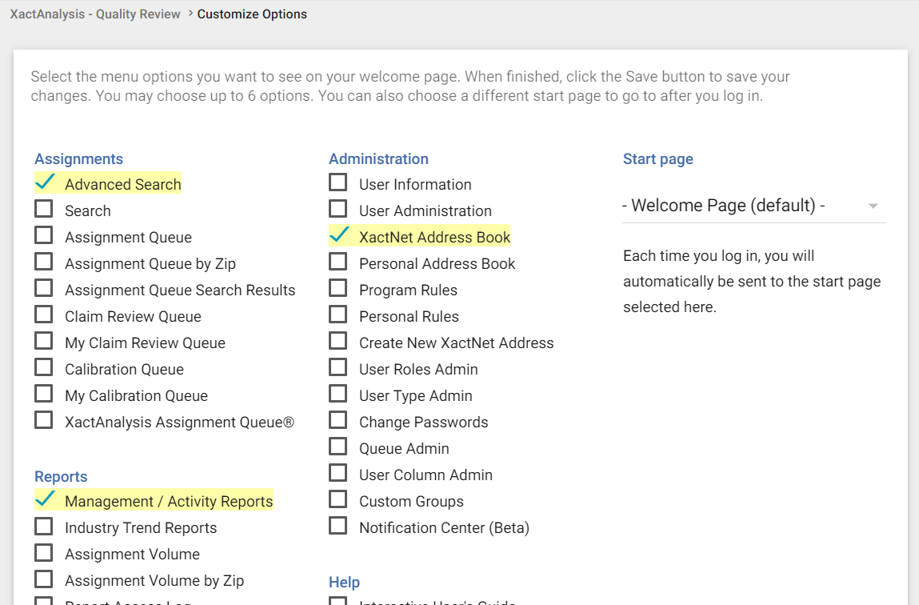Tick the Change Passwords checkbox
The image size is (919, 605).
338,421
